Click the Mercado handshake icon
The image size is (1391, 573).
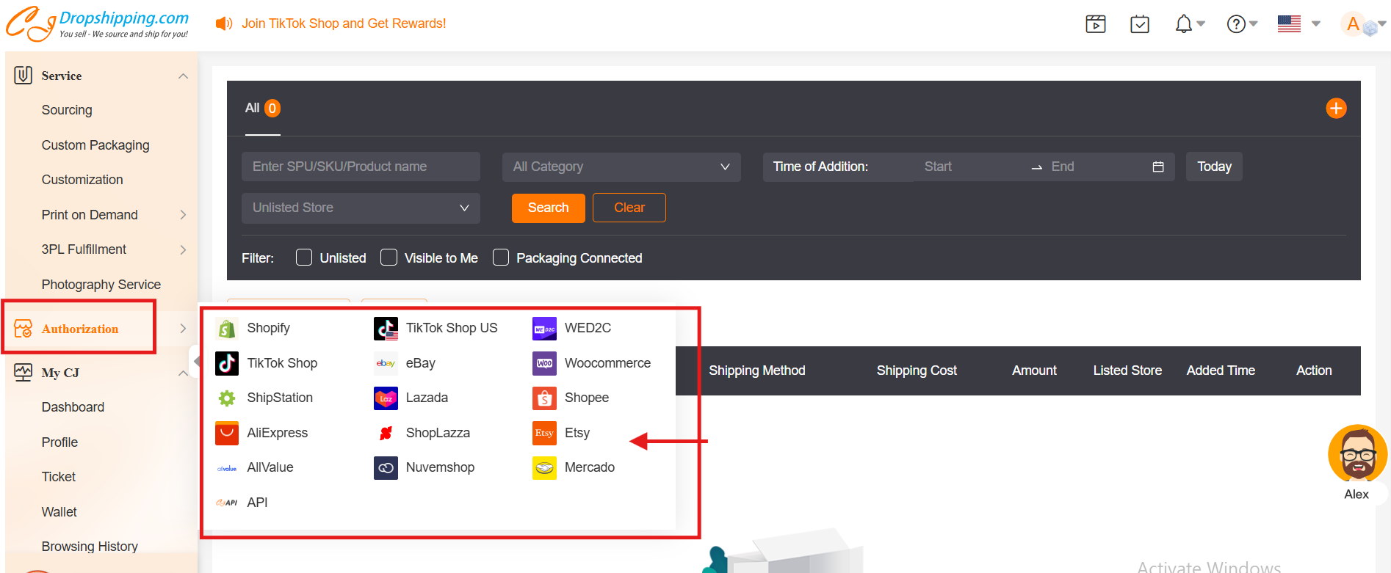click(544, 467)
